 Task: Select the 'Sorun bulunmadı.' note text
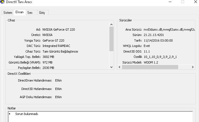point(27,114)
